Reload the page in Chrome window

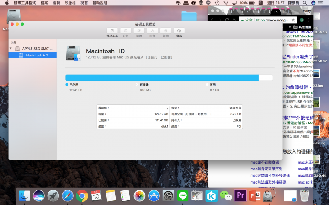227,20
